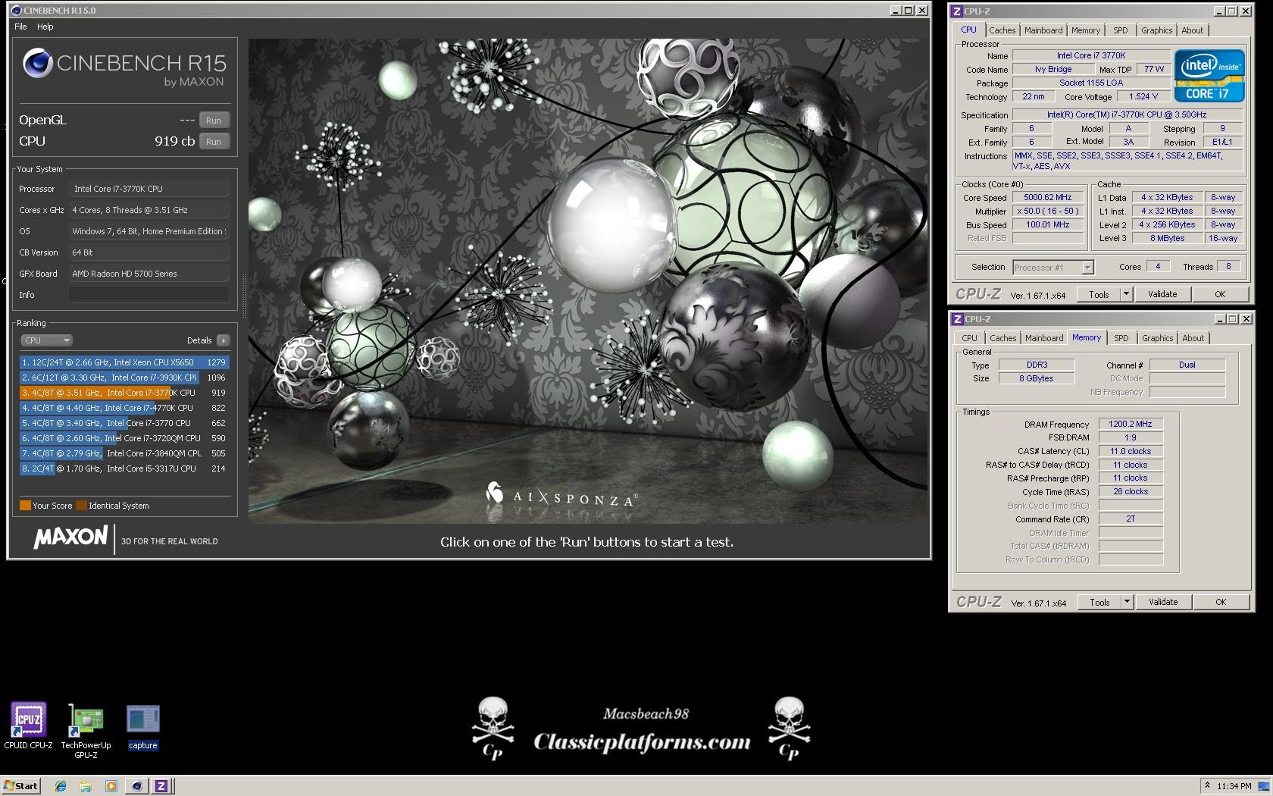Select ranking row 1 Xeon X5650
The height and width of the screenshot is (796, 1273).
coord(124,362)
